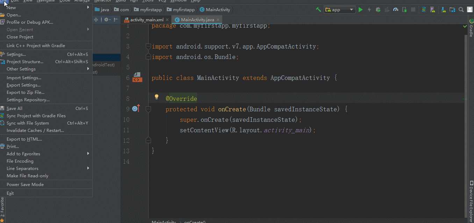Open the Gradle side tool window
The image size is (474, 223).
point(471,29)
